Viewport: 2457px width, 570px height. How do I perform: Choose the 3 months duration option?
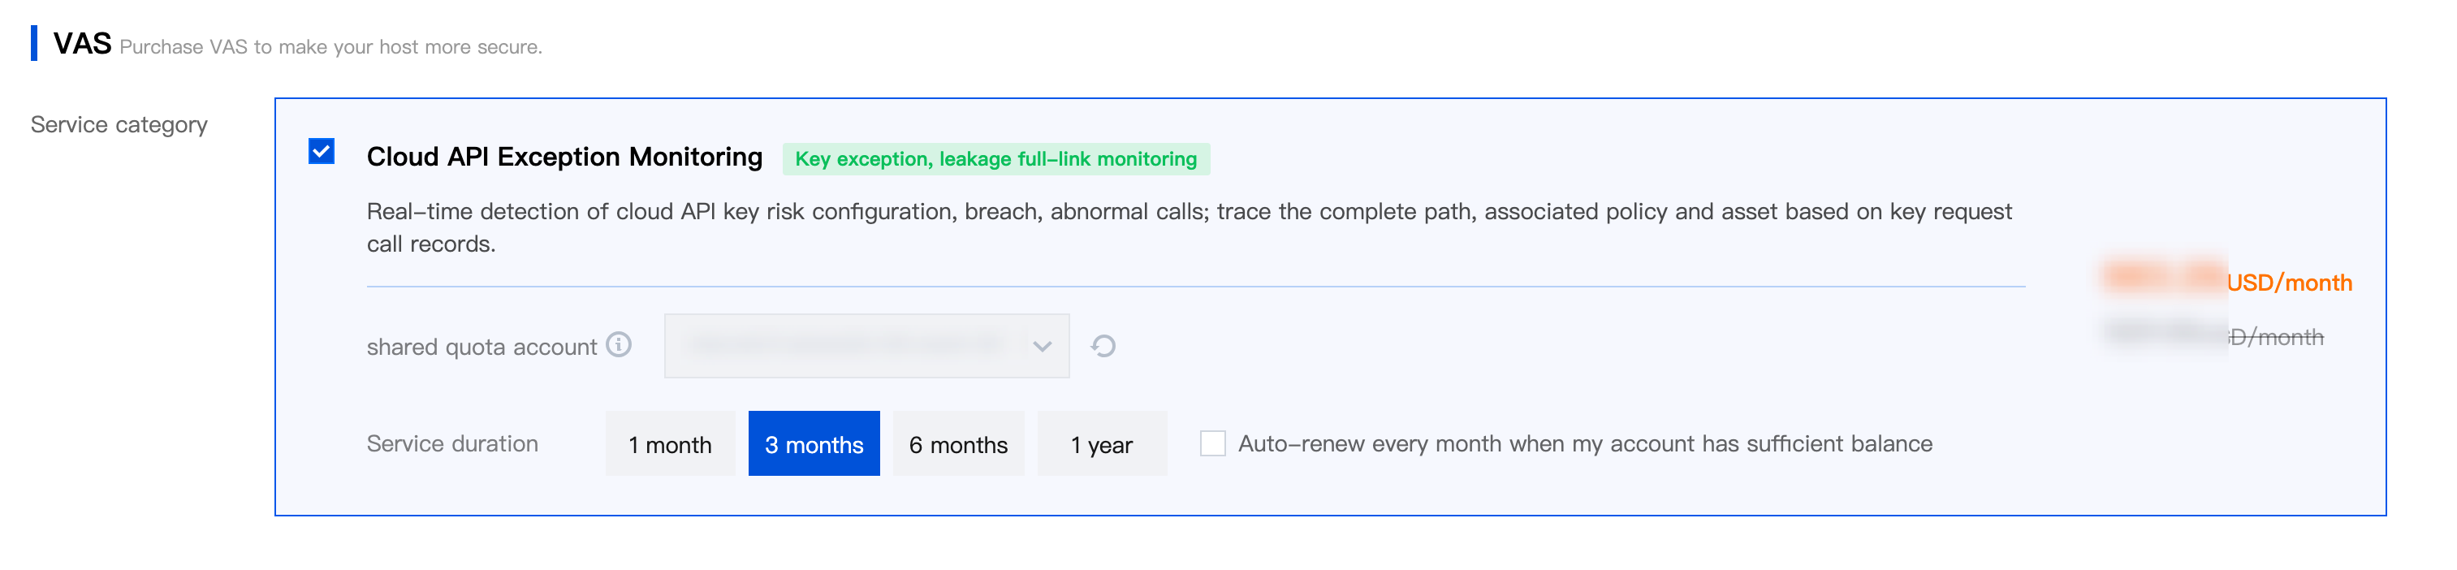coord(814,444)
